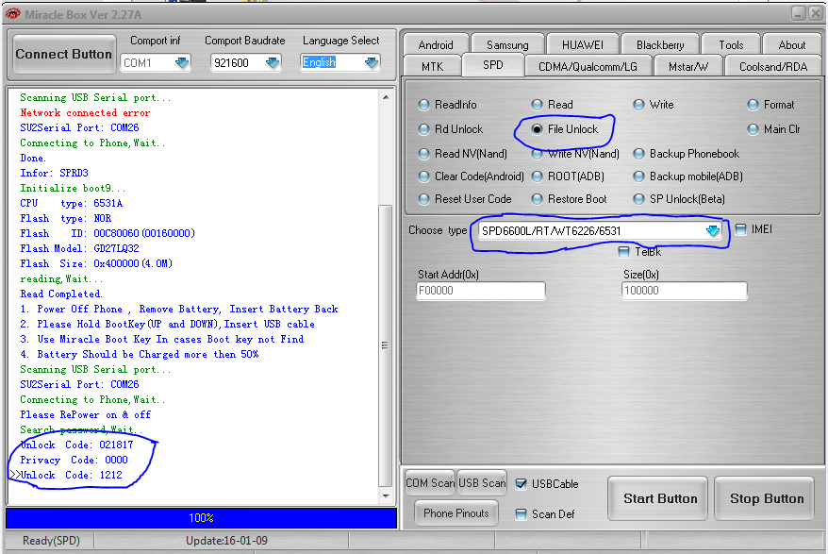Choose the Write radio option
828x554 pixels.
pos(654,105)
